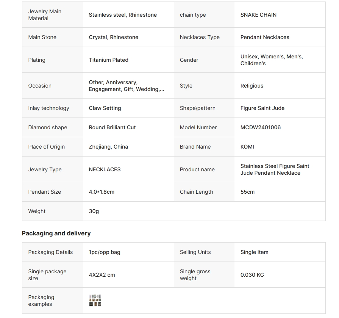Select the Figure Saint Jude shape value
This screenshot has height=318, width=339.
click(262, 108)
